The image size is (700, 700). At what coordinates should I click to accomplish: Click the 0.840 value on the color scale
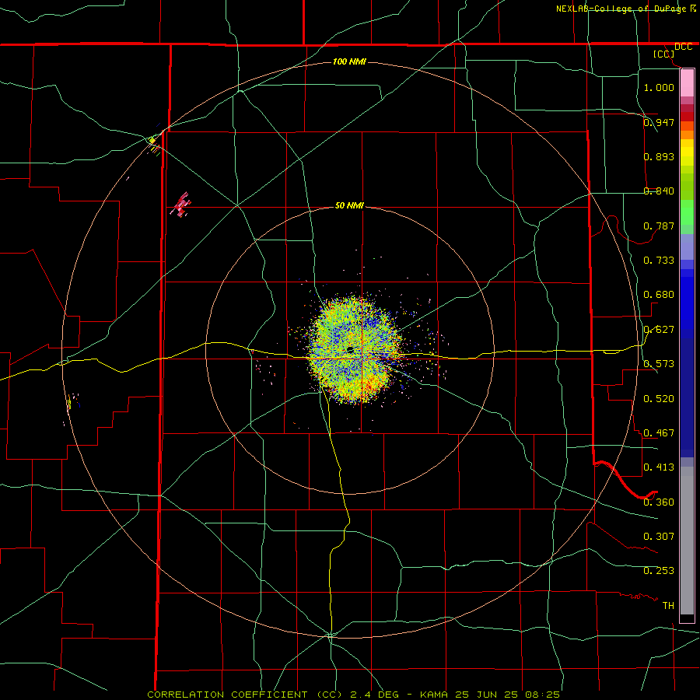(659, 191)
